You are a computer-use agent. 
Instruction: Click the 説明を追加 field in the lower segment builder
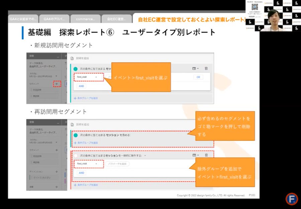click(83, 125)
